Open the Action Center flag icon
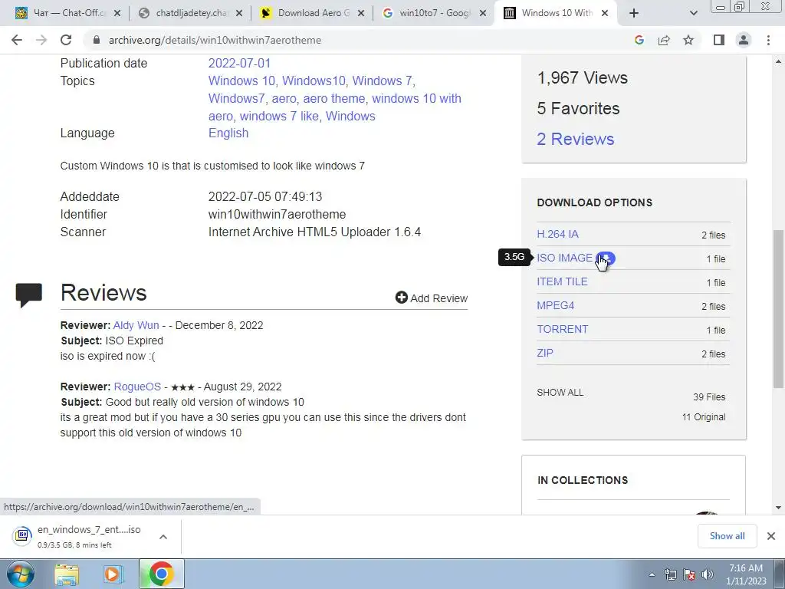Screen dimensions: 785x589 coord(689,574)
